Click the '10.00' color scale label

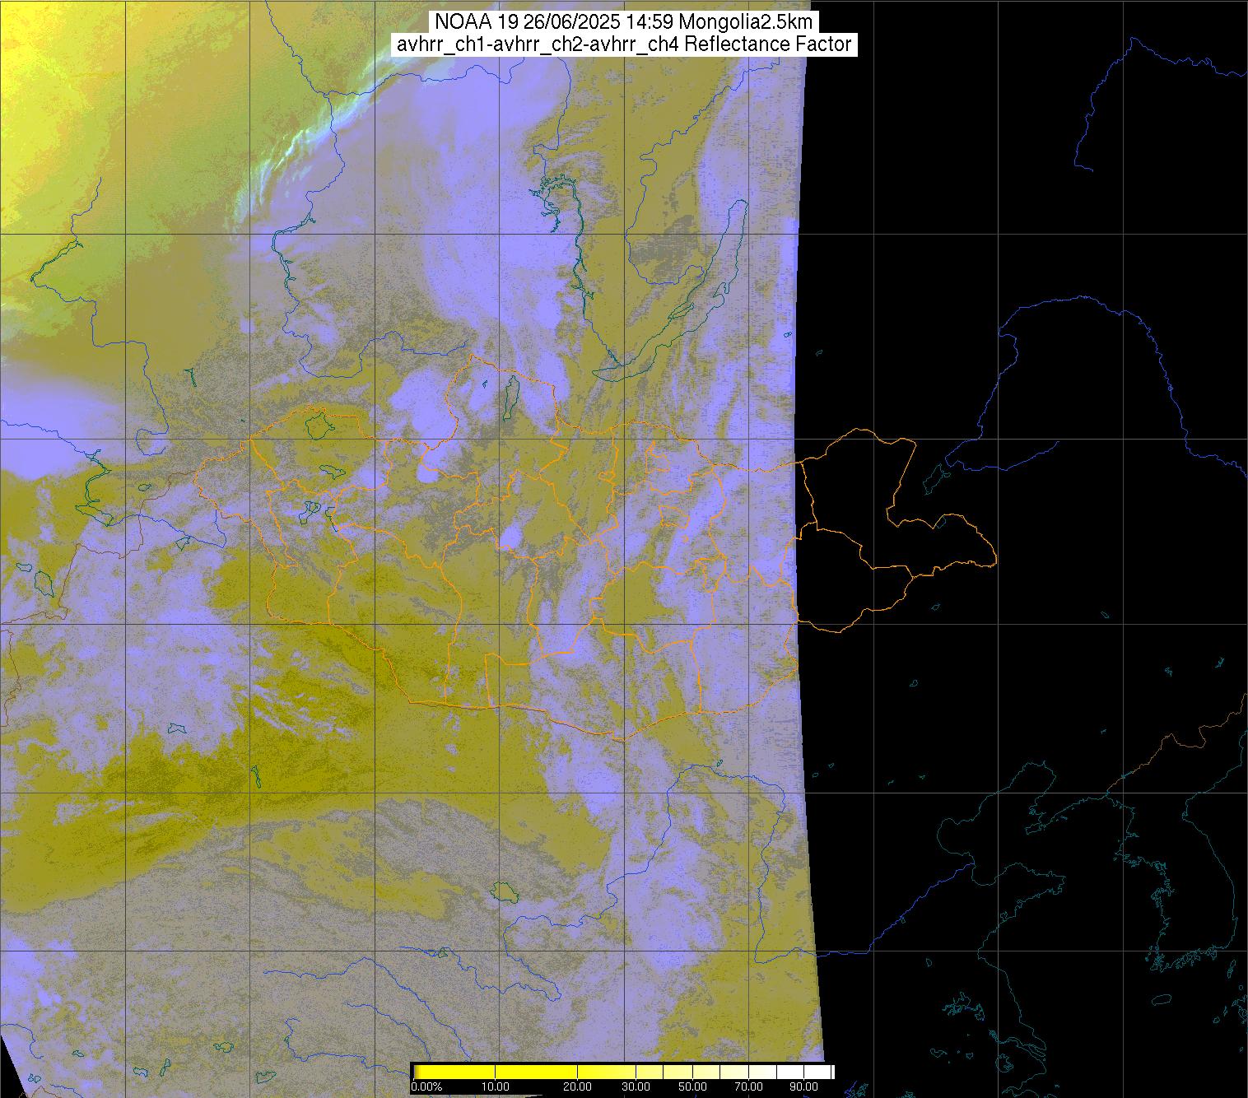point(495,1087)
